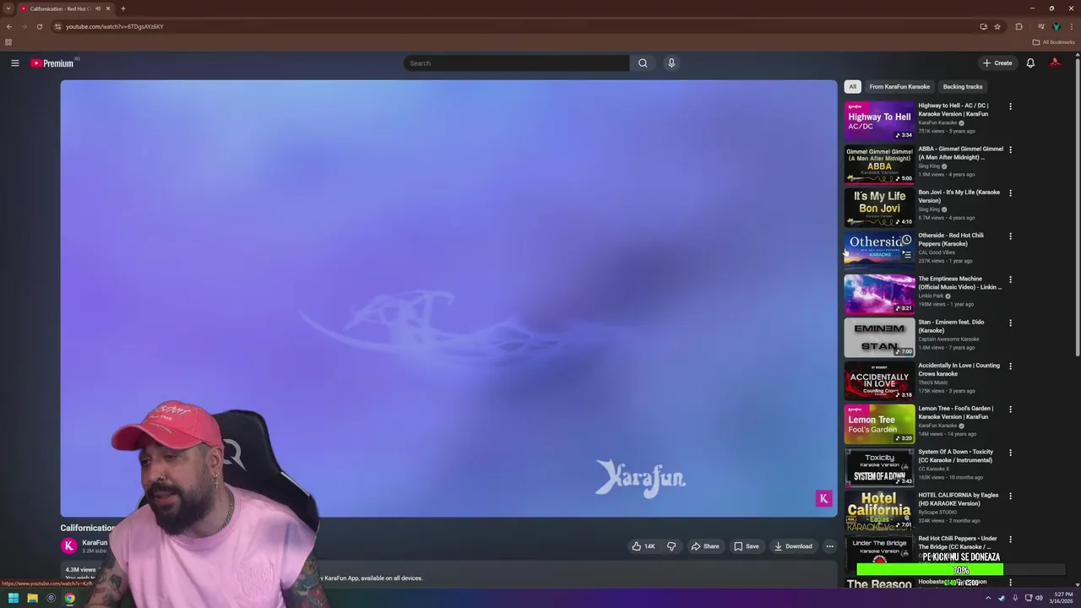The width and height of the screenshot is (1081, 608).
Task: Click the KaraFun K branding watermark button
Action: [823, 498]
